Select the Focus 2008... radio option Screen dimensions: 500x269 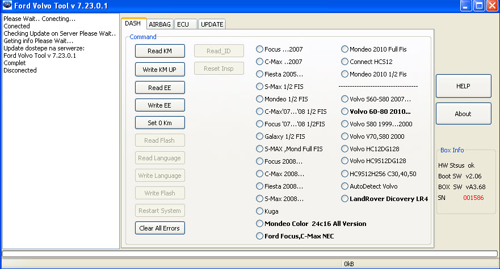(279, 161)
